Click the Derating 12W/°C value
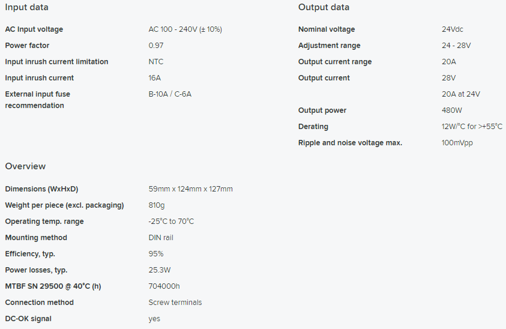This screenshot has width=506, height=329. [x=472, y=126]
